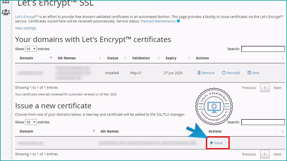Sort certificates table by Domain
Image resolution: width=287 pixels, height=161 pixels.
(26, 58)
